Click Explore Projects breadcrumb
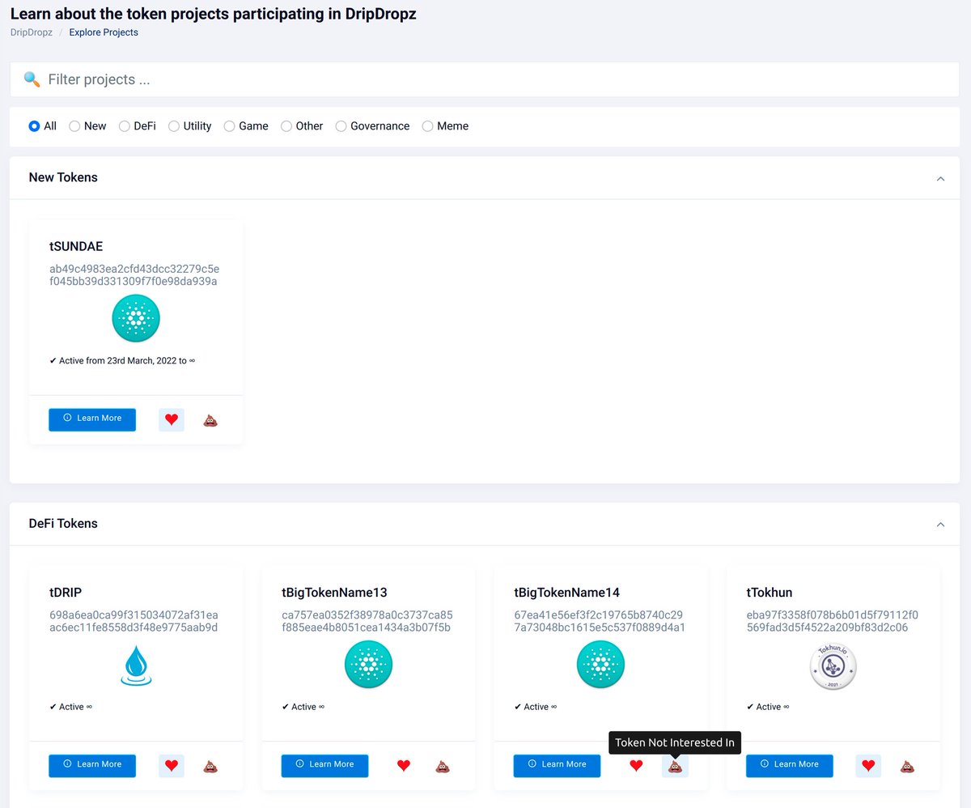This screenshot has height=808, width=971. (x=104, y=32)
